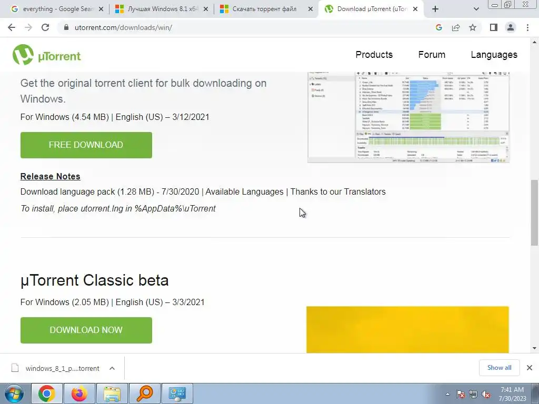Click the Chrome taskbar icon
This screenshot has height=404, width=539.
tap(47, 393)
